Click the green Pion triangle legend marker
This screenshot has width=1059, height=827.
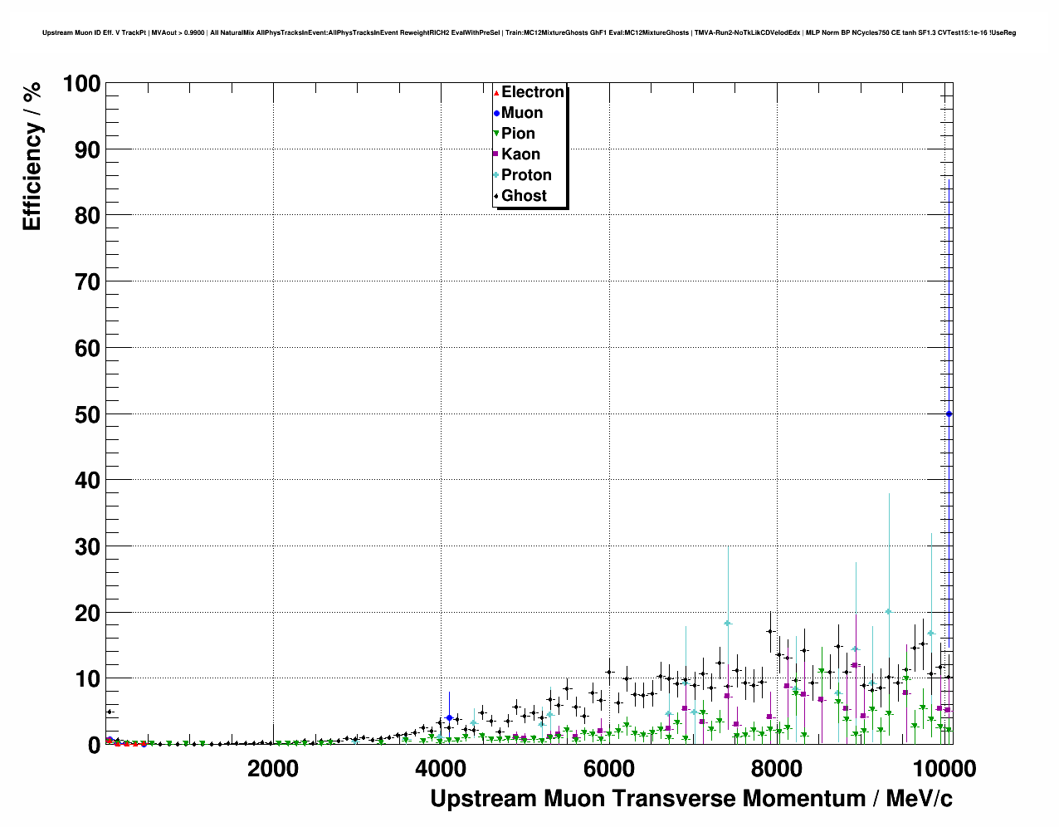tap(496, 135)
